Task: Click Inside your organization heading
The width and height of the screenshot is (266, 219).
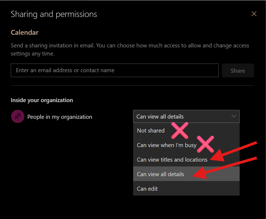Action: (42, 100)
